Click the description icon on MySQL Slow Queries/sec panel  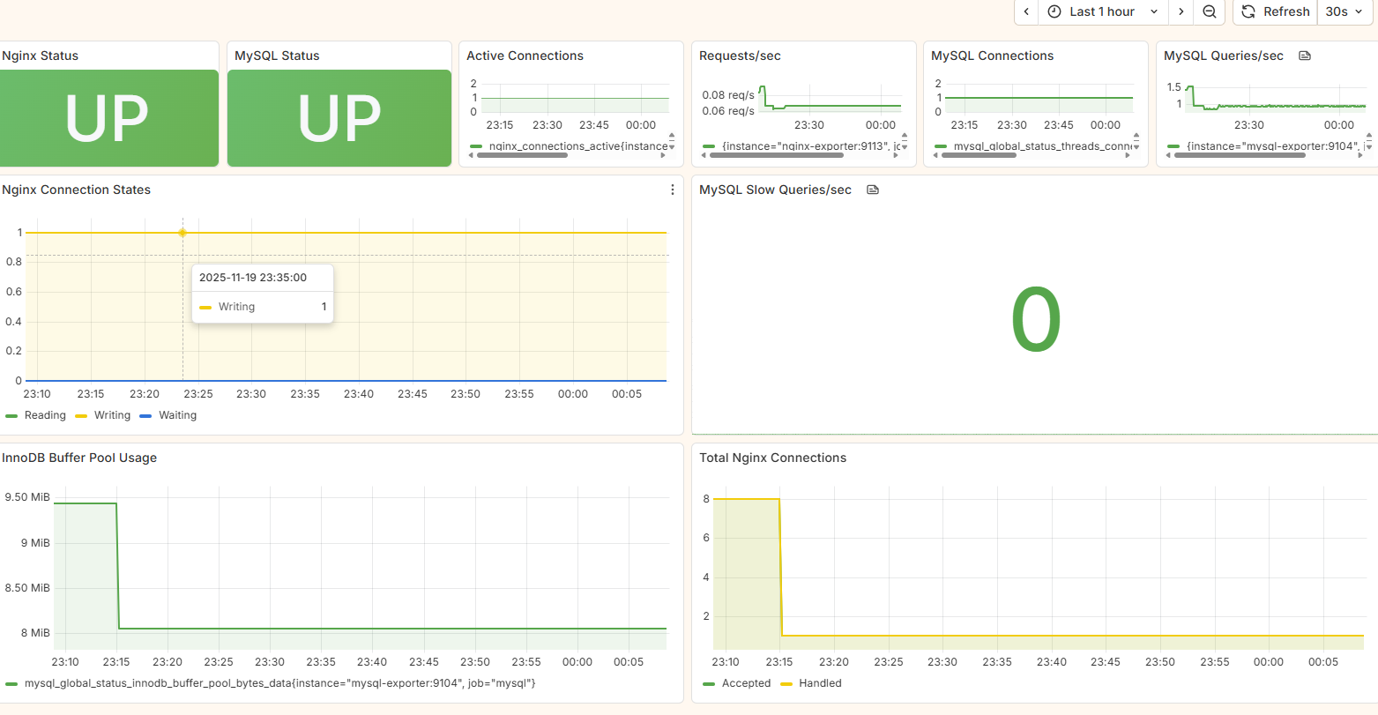[x=872, y=189]
